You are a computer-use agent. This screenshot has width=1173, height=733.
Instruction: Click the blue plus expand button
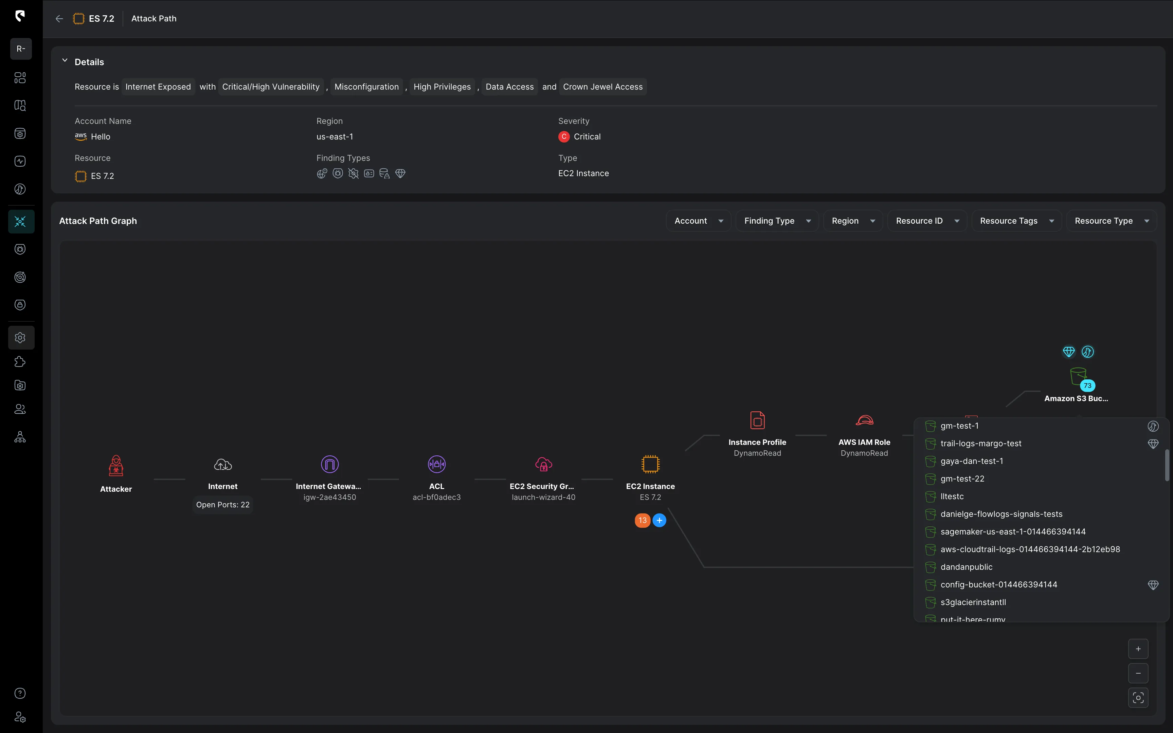tap(659, 520)
